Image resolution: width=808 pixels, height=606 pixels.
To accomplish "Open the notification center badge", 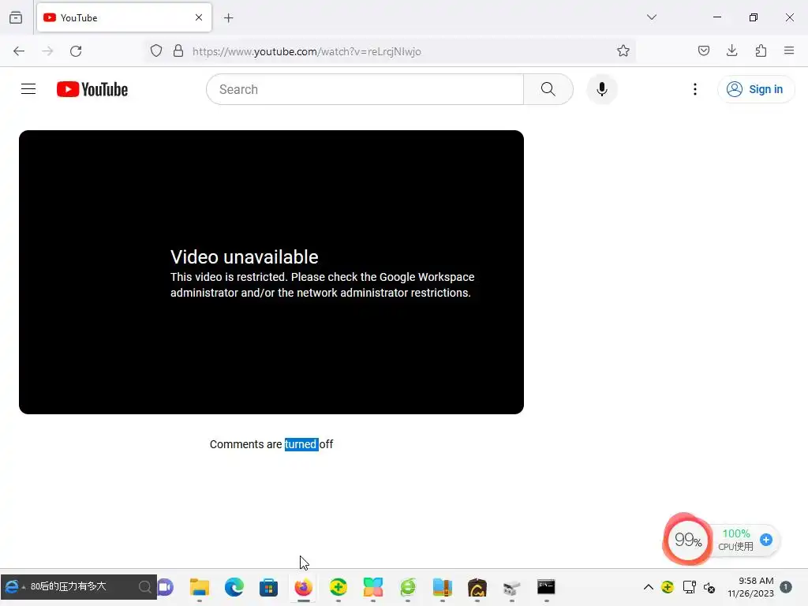I will [786, 587].
